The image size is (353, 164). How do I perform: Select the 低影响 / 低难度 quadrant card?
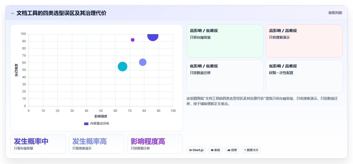225,76
